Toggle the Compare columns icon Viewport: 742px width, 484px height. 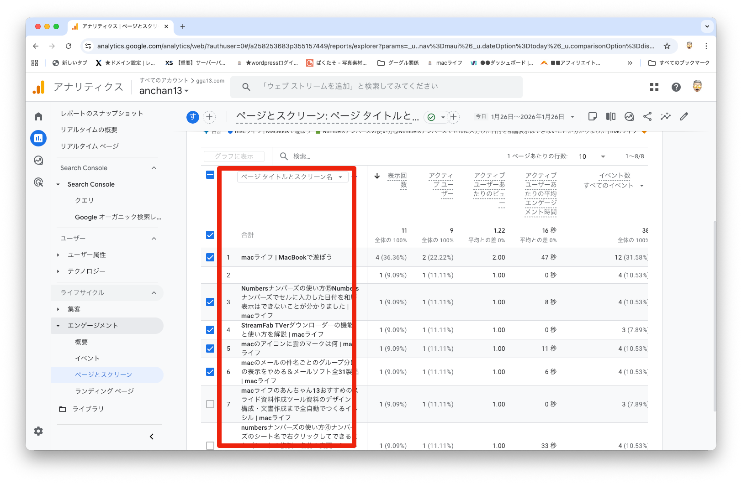pos(611,117)
